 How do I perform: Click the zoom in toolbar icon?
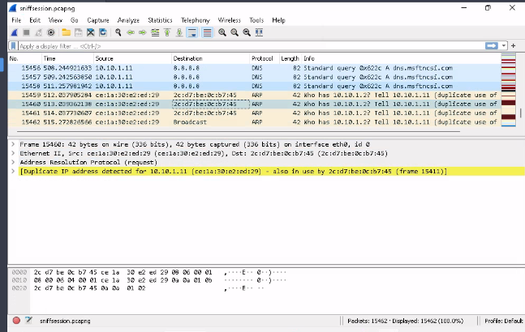(222, 32)
